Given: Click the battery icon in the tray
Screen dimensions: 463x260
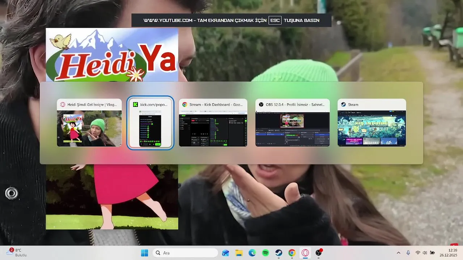Looking at the screenshot, I should click(x=432, y=253).
